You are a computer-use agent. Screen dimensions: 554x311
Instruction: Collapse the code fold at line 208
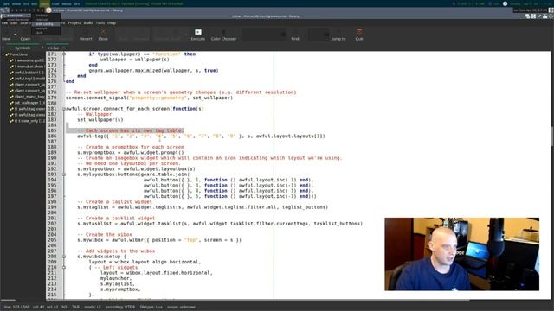coord(64,257)
